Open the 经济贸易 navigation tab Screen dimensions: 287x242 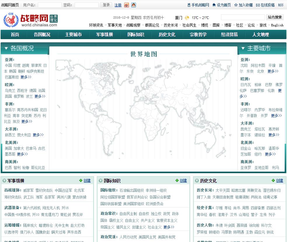click(229, 34)
